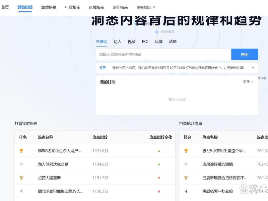268x201 pixels.
Task: Click gold trophy icon for 被3岁小孩 row
Action: coord(186,150)
